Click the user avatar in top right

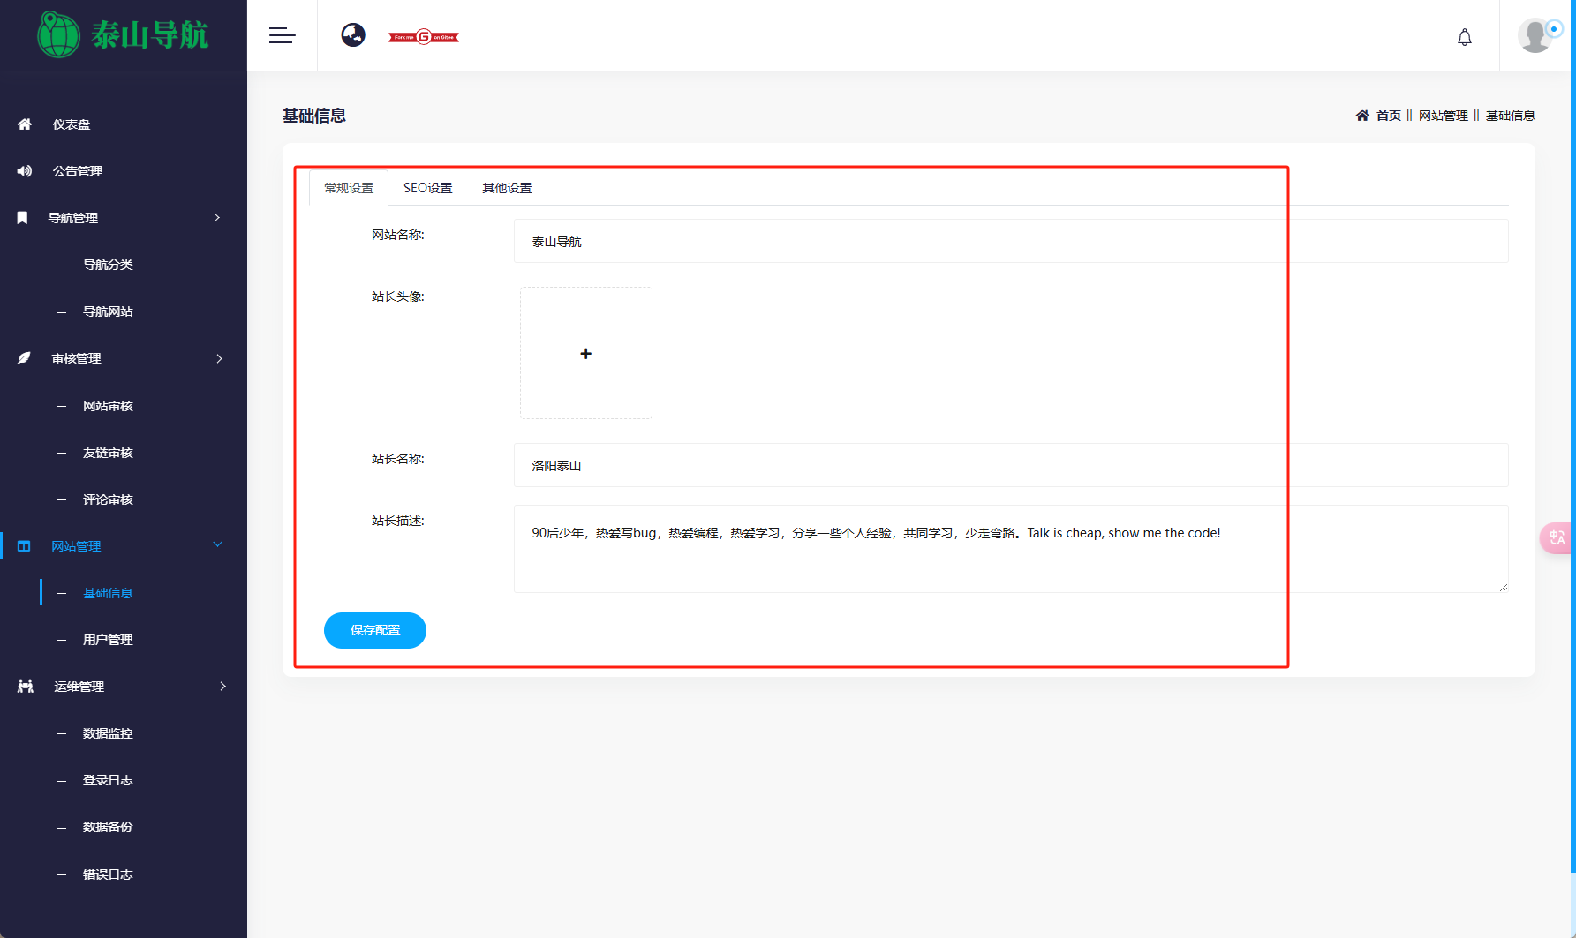pos(1535,36)
